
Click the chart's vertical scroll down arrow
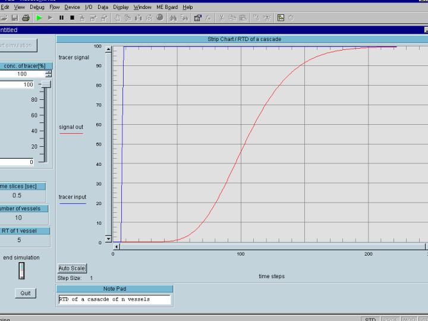108,238
